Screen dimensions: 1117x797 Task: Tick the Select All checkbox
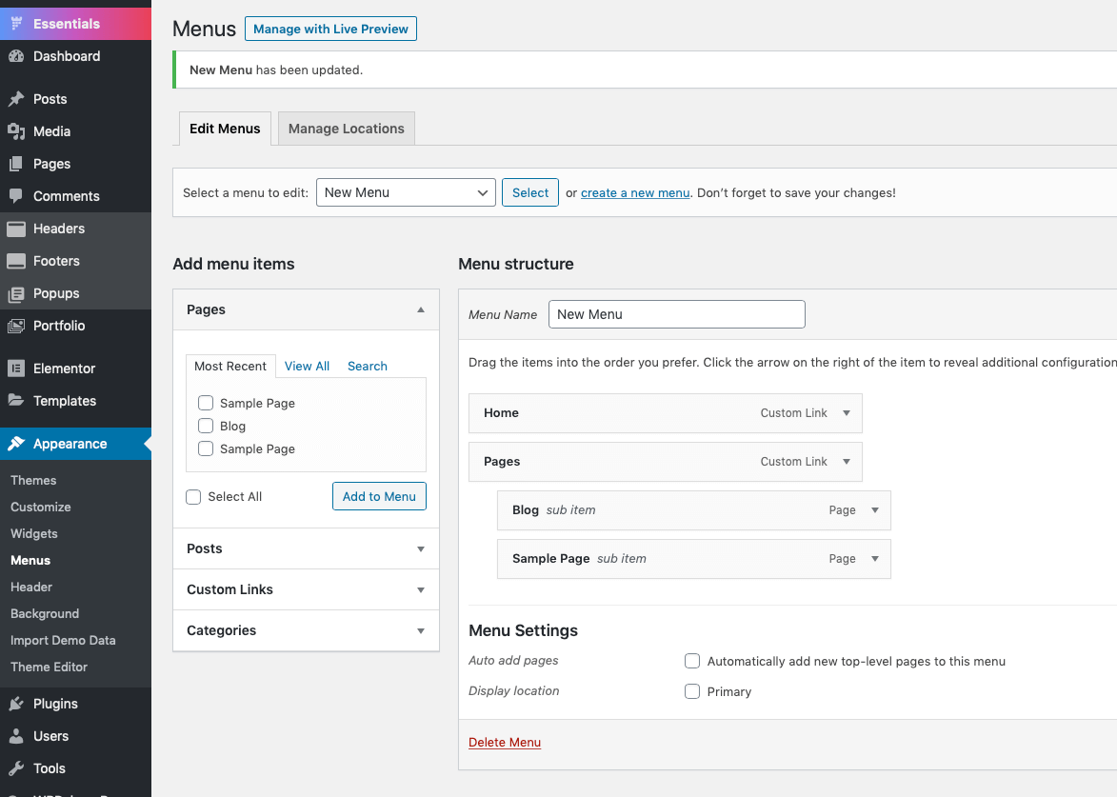point(193,496)
